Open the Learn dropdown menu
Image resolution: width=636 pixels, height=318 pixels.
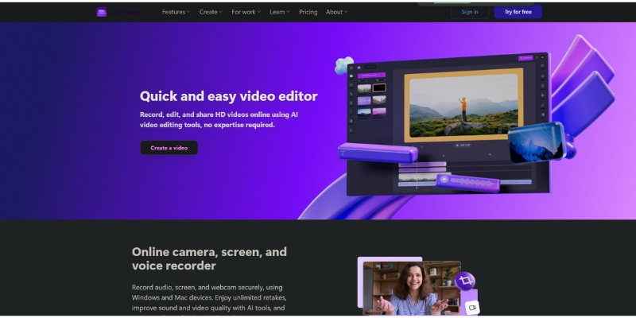[280, 12]
